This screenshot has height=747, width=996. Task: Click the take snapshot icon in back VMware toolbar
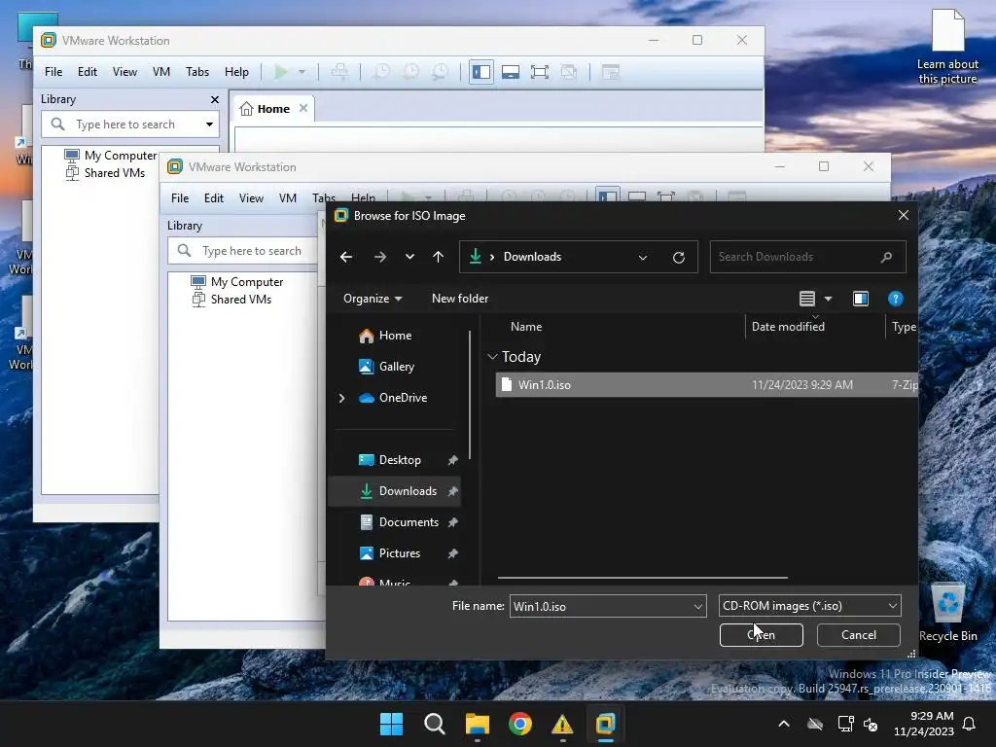click(x=381, y=72)
